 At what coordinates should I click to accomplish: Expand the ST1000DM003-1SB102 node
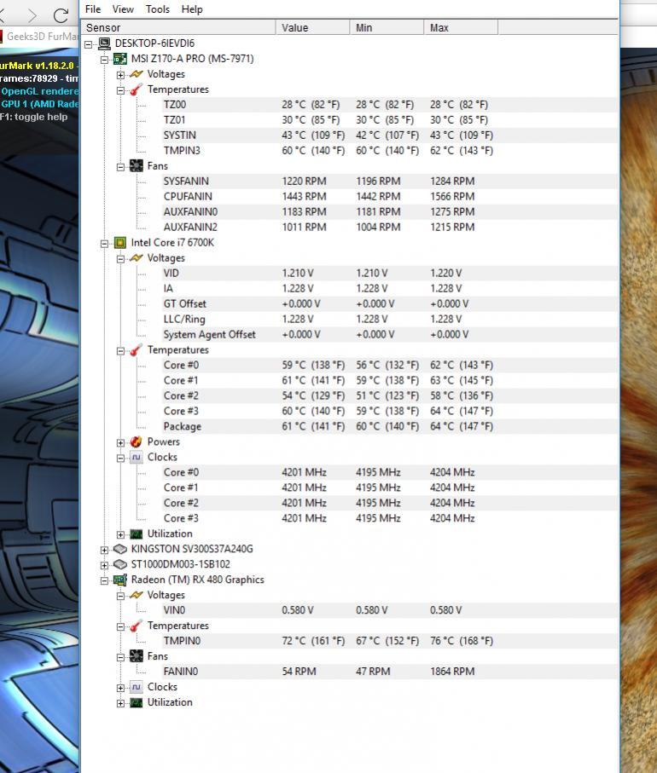coord(104,565)
